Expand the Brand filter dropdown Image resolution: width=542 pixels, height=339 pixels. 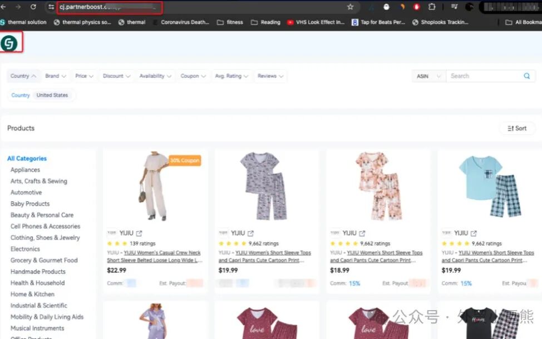point(56,76)
